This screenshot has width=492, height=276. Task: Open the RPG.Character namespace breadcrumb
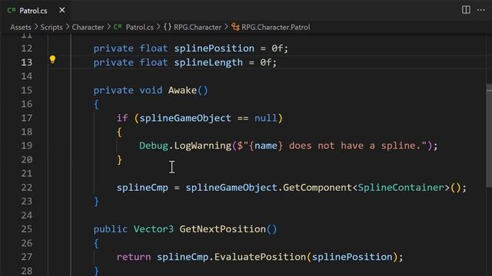tap(198, 28)
